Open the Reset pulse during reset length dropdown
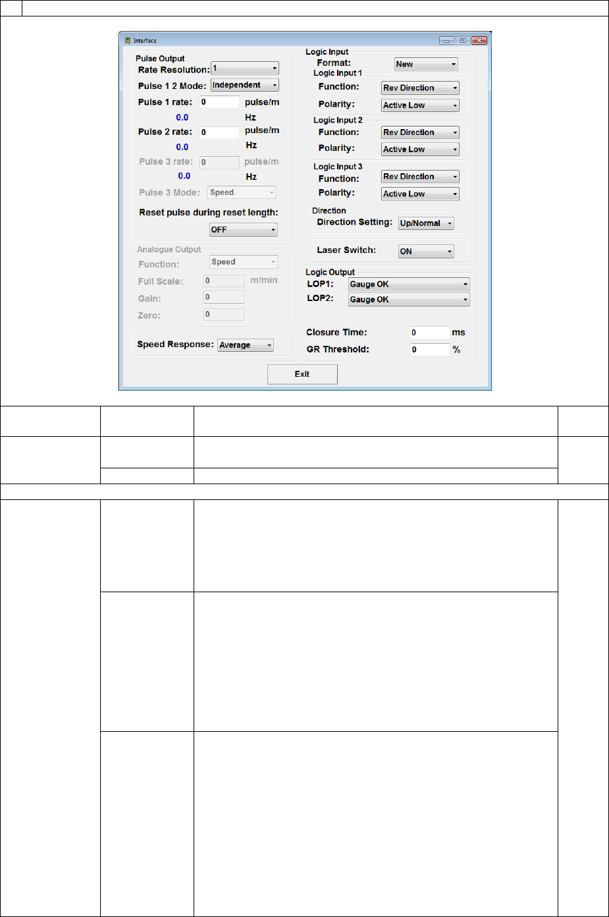609x917 pixels. pyautogui.click(x=243, y=230)
